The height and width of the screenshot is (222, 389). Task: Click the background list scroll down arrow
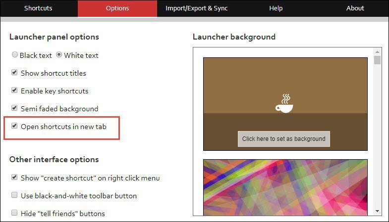(x=377, y=211)
